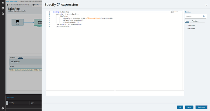Open the help icon in the sidebar

click(2, 108)
